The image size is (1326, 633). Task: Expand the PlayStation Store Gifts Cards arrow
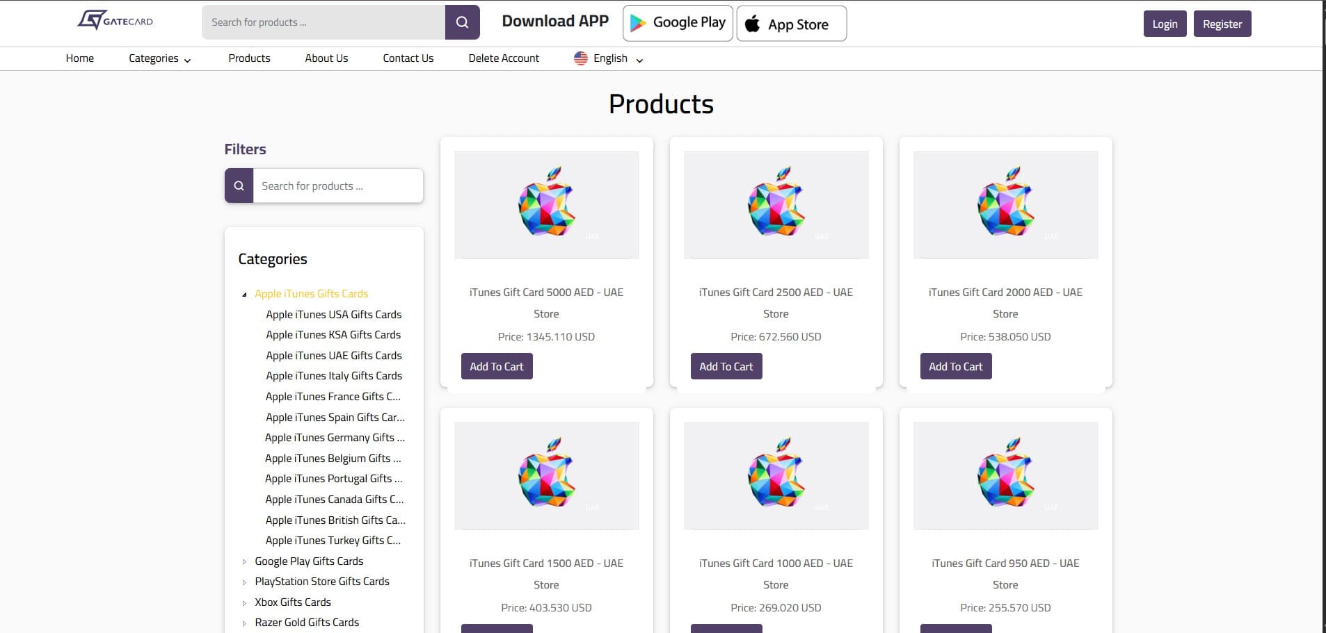244,582
